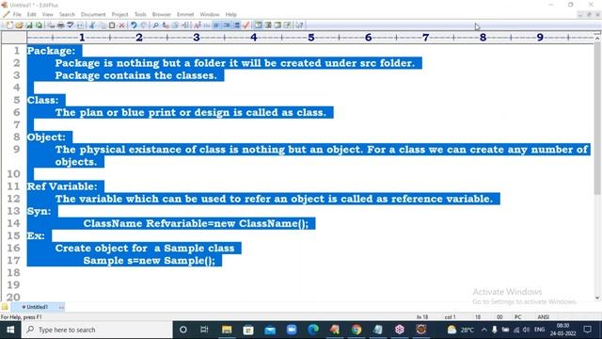Click the scroll down arrow at editor bottom
The height and width of the screenshot is (339, 602).
tap(597, 298)
